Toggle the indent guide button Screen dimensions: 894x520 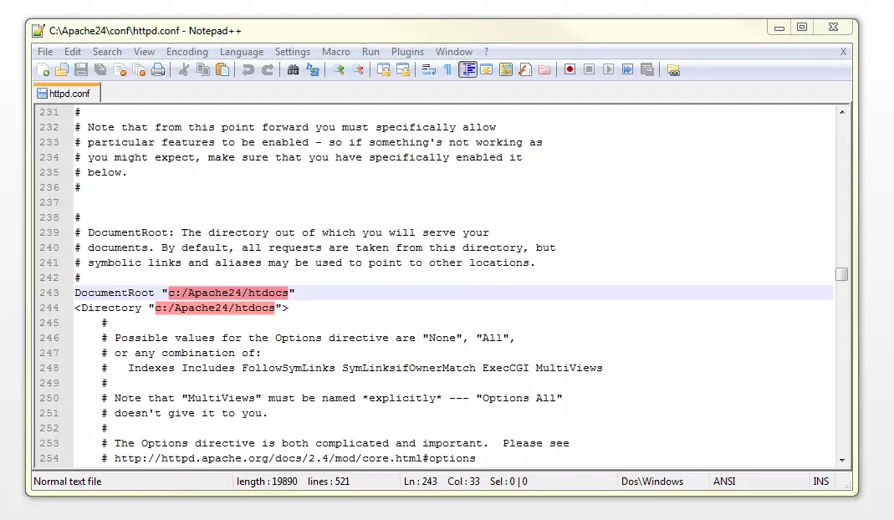(x=467, y=70)
